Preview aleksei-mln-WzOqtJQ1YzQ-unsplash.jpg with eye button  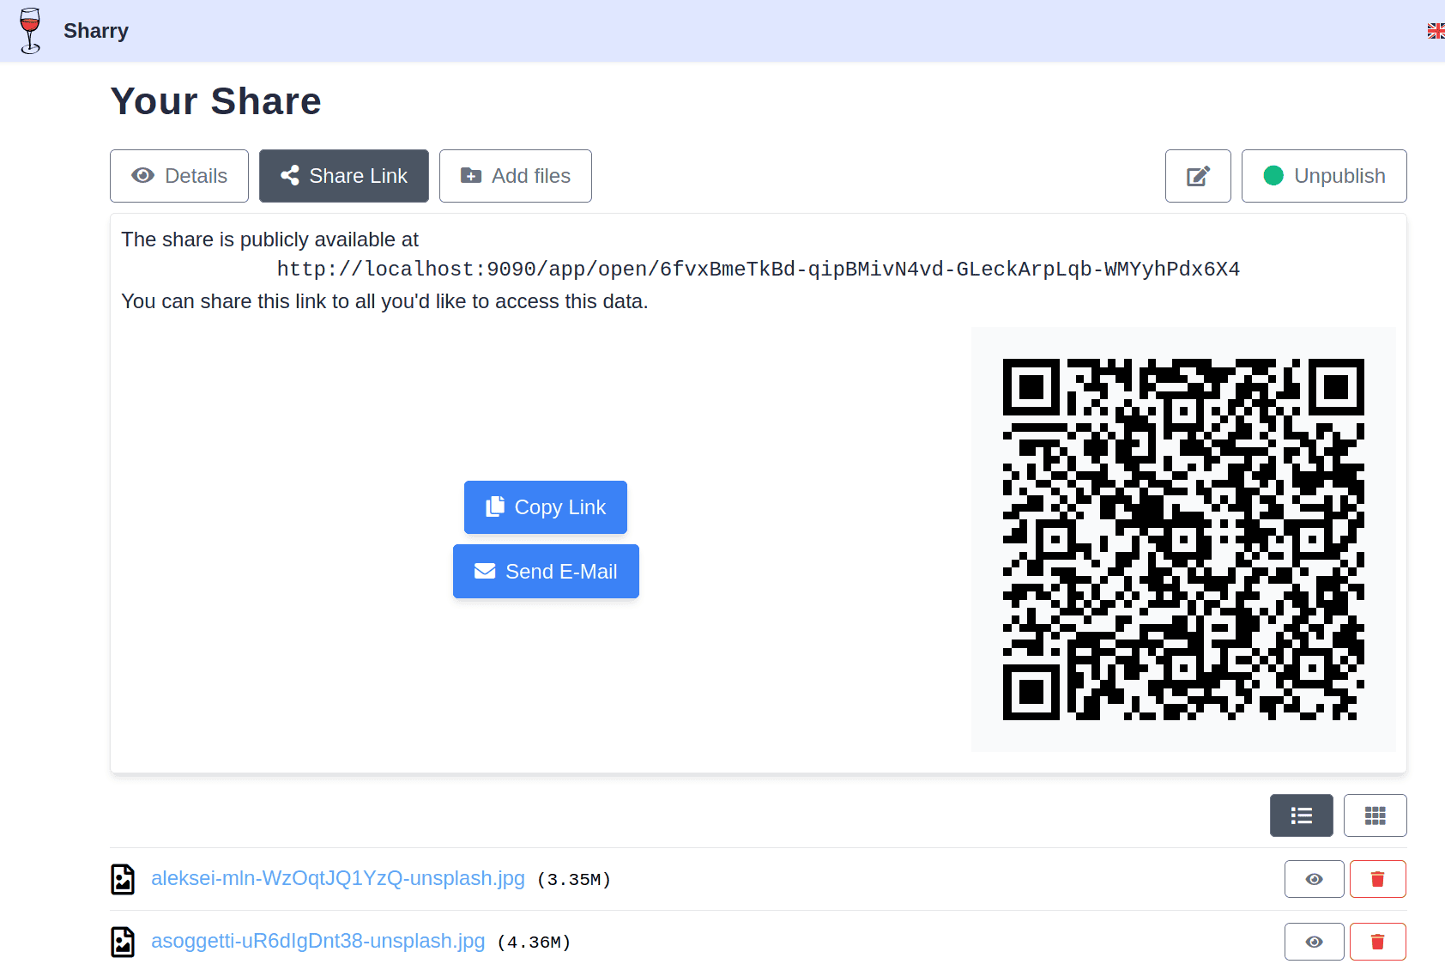click(1315, 879)
